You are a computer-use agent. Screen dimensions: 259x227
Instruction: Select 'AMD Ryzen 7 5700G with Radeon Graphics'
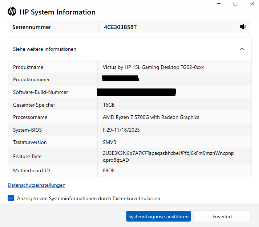point(151,117)
